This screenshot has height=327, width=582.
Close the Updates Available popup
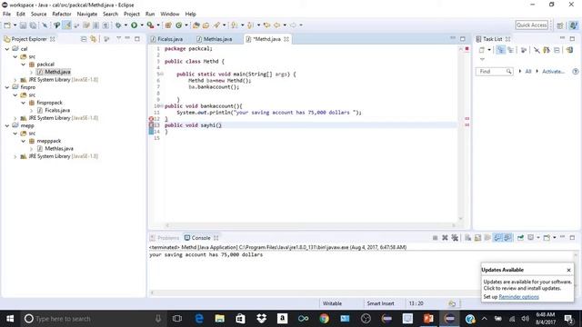[x=568, y=270]
